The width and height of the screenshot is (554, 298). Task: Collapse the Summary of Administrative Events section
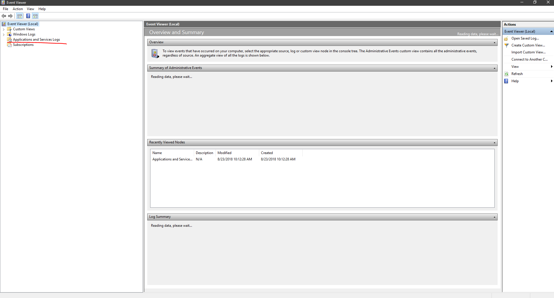(x=494, y=68)
